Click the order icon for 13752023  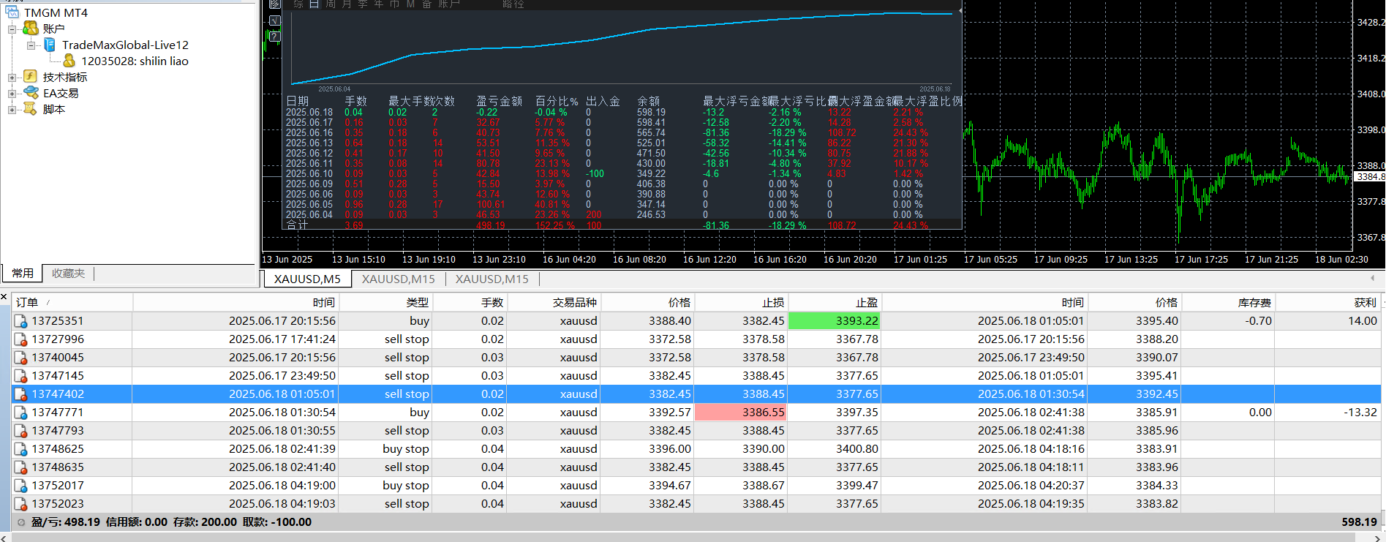coord(21,503)
